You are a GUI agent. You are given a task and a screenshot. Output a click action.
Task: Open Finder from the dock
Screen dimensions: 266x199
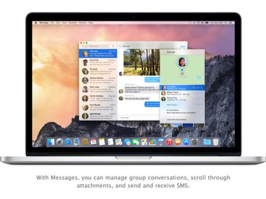pos(51,142)
